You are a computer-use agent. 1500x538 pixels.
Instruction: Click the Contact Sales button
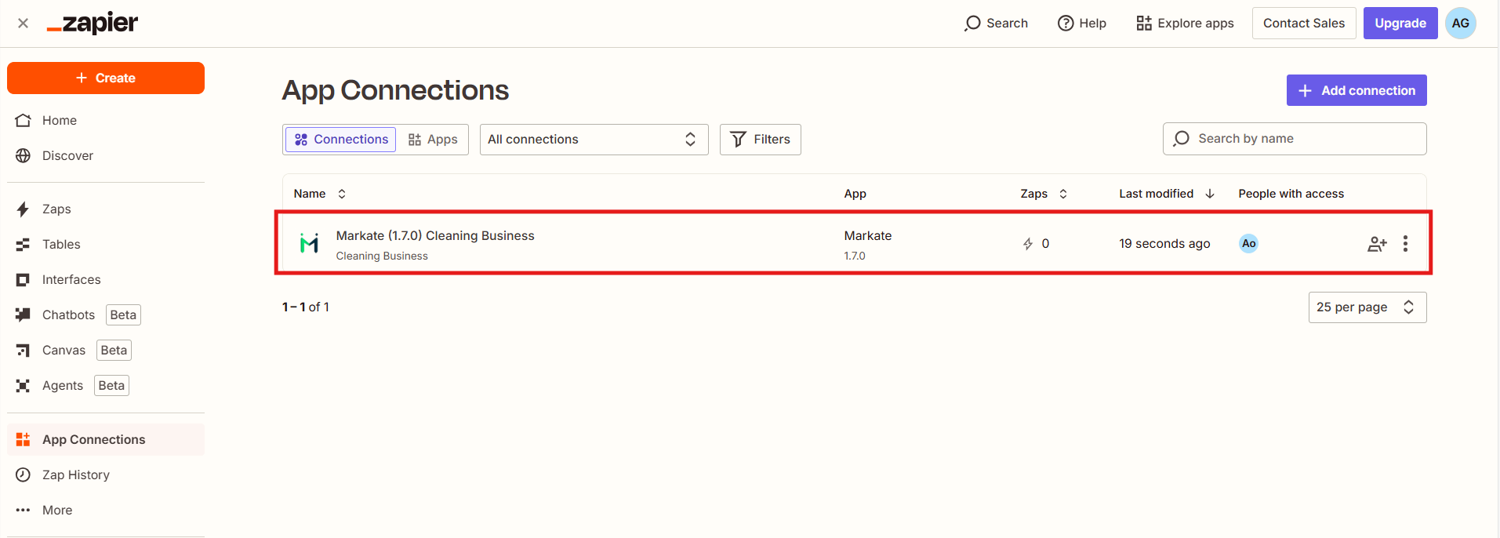(1304, 24)
